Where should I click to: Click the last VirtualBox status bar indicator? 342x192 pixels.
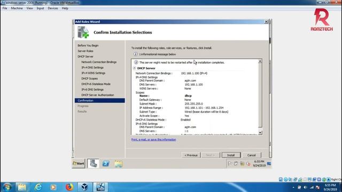[329, 180]
